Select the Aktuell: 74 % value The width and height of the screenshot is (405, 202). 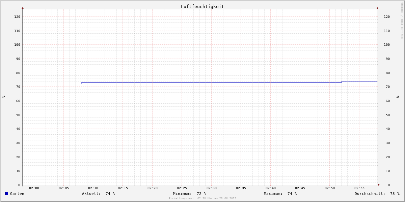point(99,194)
